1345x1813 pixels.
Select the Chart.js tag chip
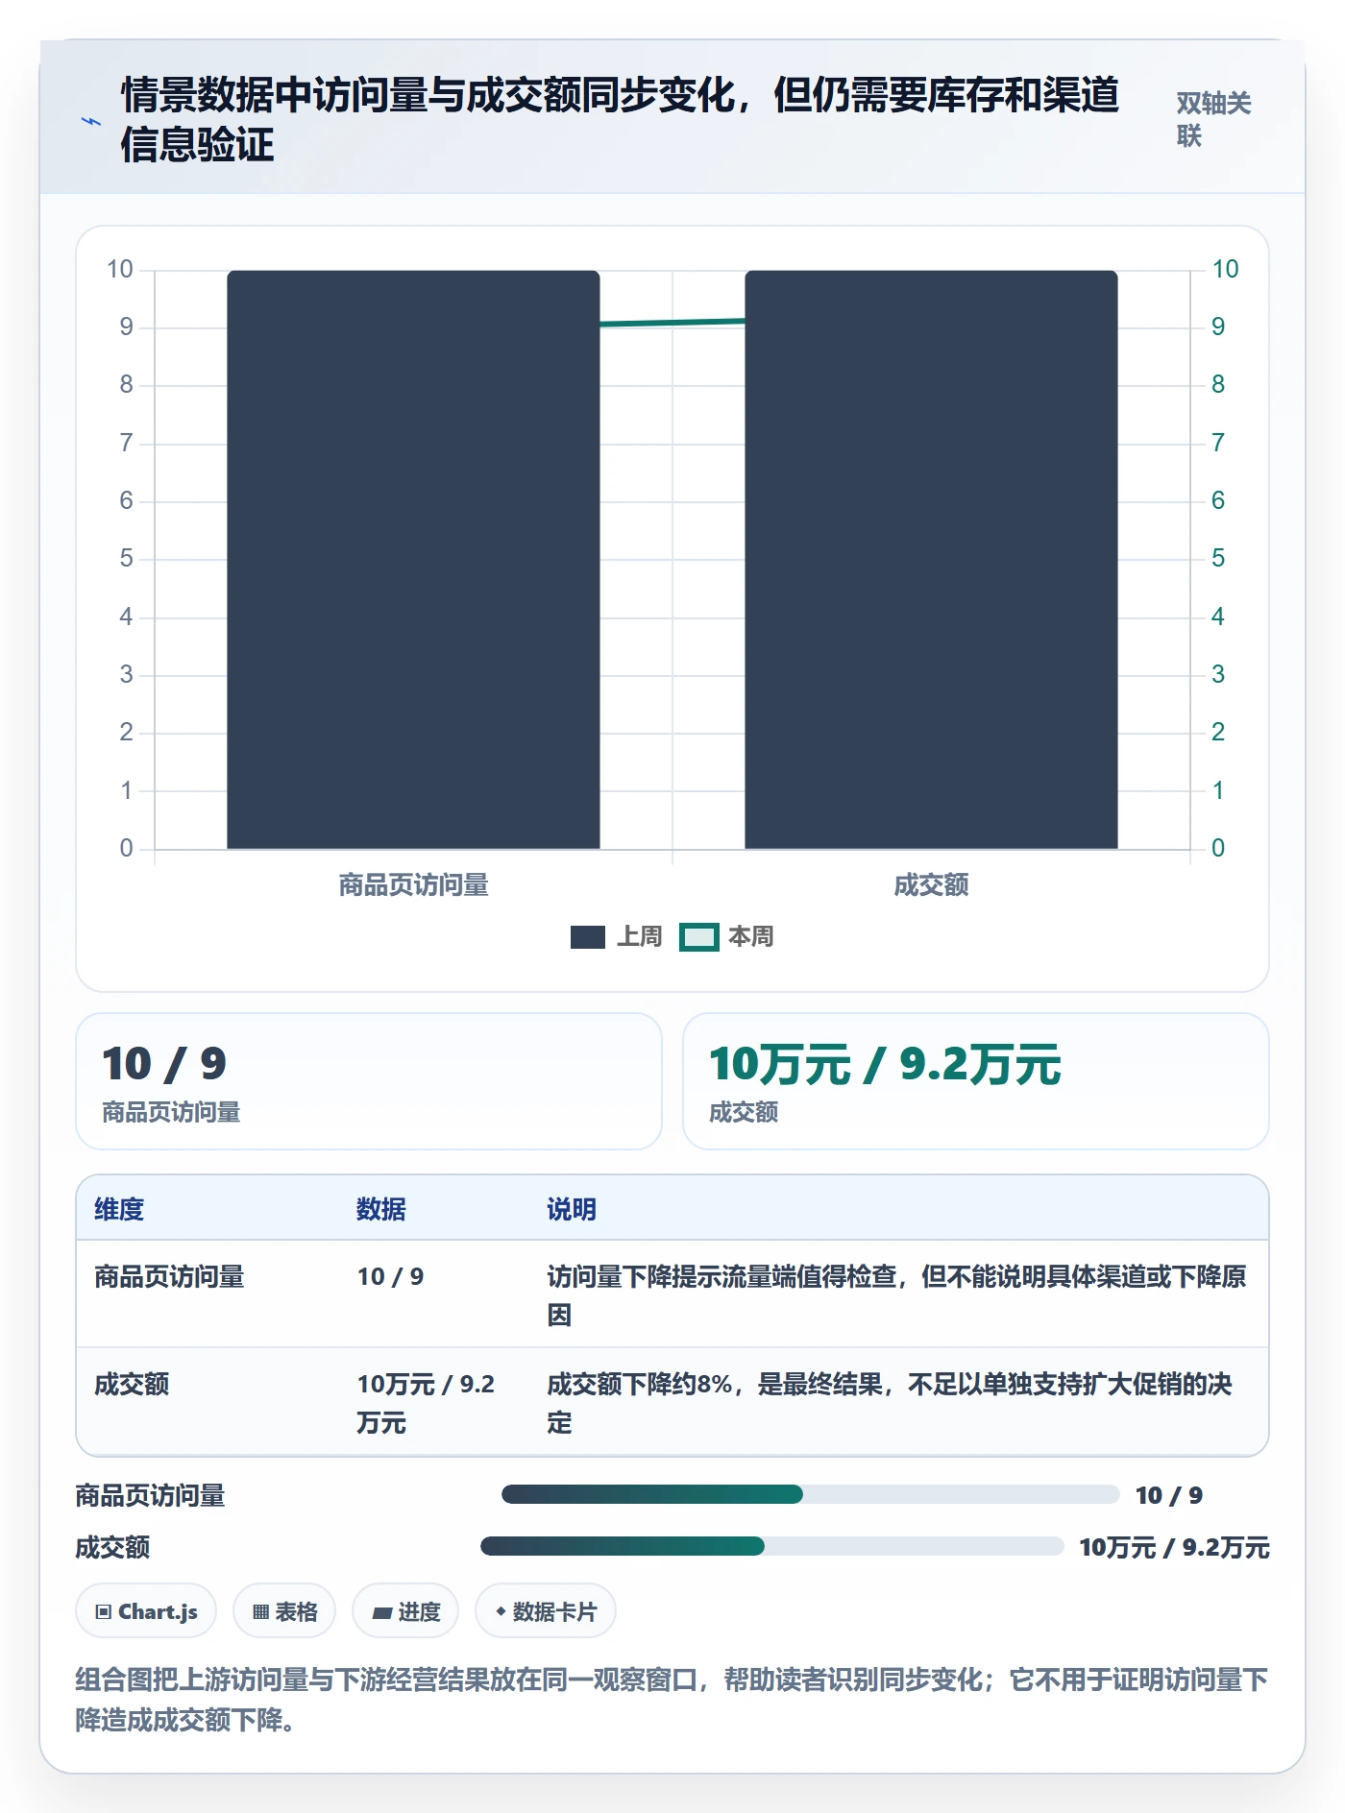pos(146,1611)
